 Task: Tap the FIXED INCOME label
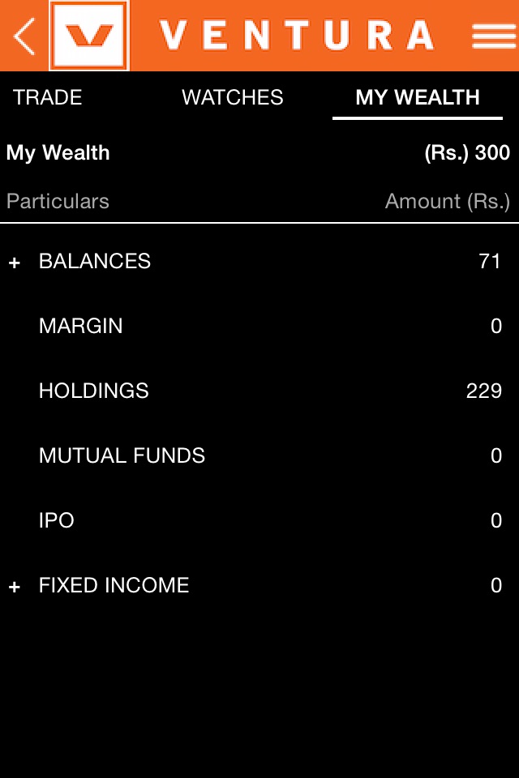point(114,585)
